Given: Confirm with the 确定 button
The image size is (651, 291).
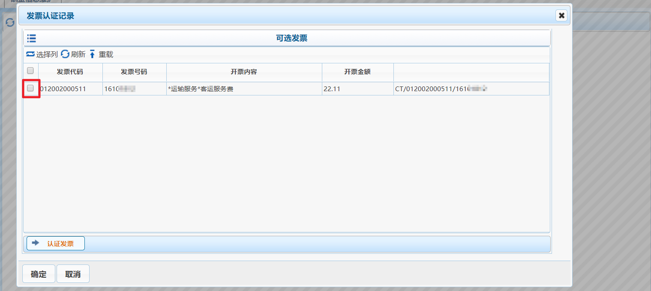Looking at the screenshot, I should click(x=39, y=274).
